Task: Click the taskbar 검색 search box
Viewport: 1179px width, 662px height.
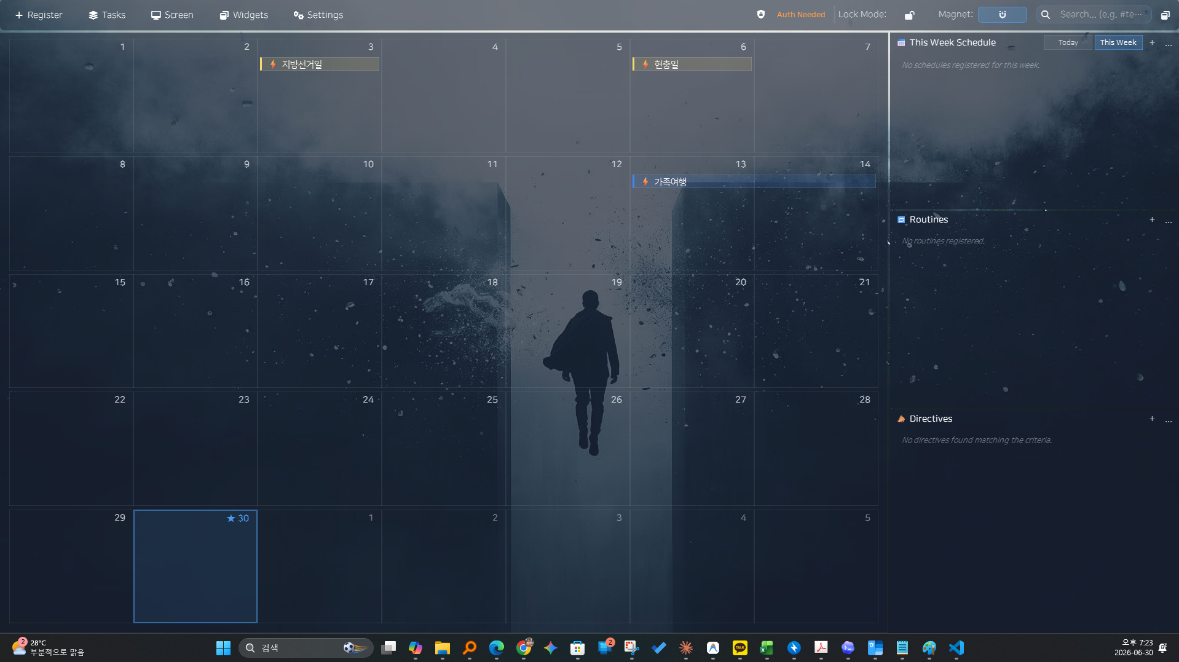Action: click(306, 648)
